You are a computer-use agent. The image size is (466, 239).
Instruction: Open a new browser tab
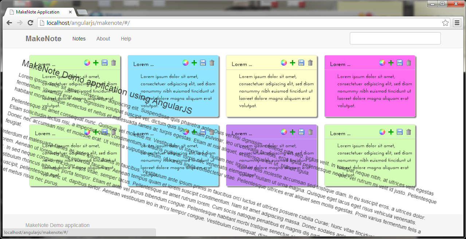point(82,12)
